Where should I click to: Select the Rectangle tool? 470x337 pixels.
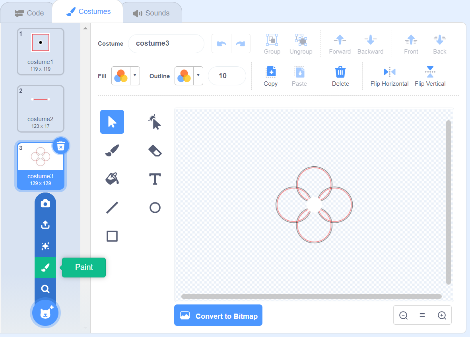[112, 236]
